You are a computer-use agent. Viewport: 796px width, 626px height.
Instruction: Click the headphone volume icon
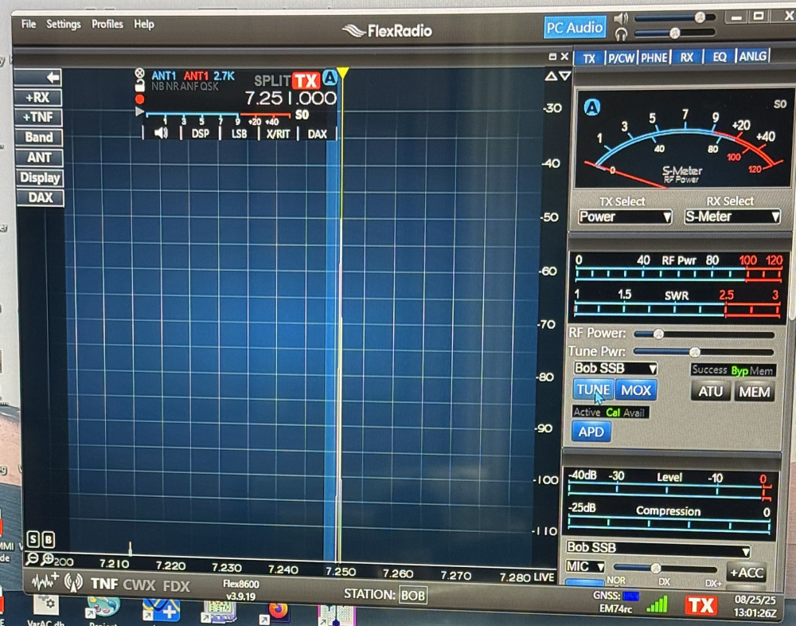click(x=620, y=34)
